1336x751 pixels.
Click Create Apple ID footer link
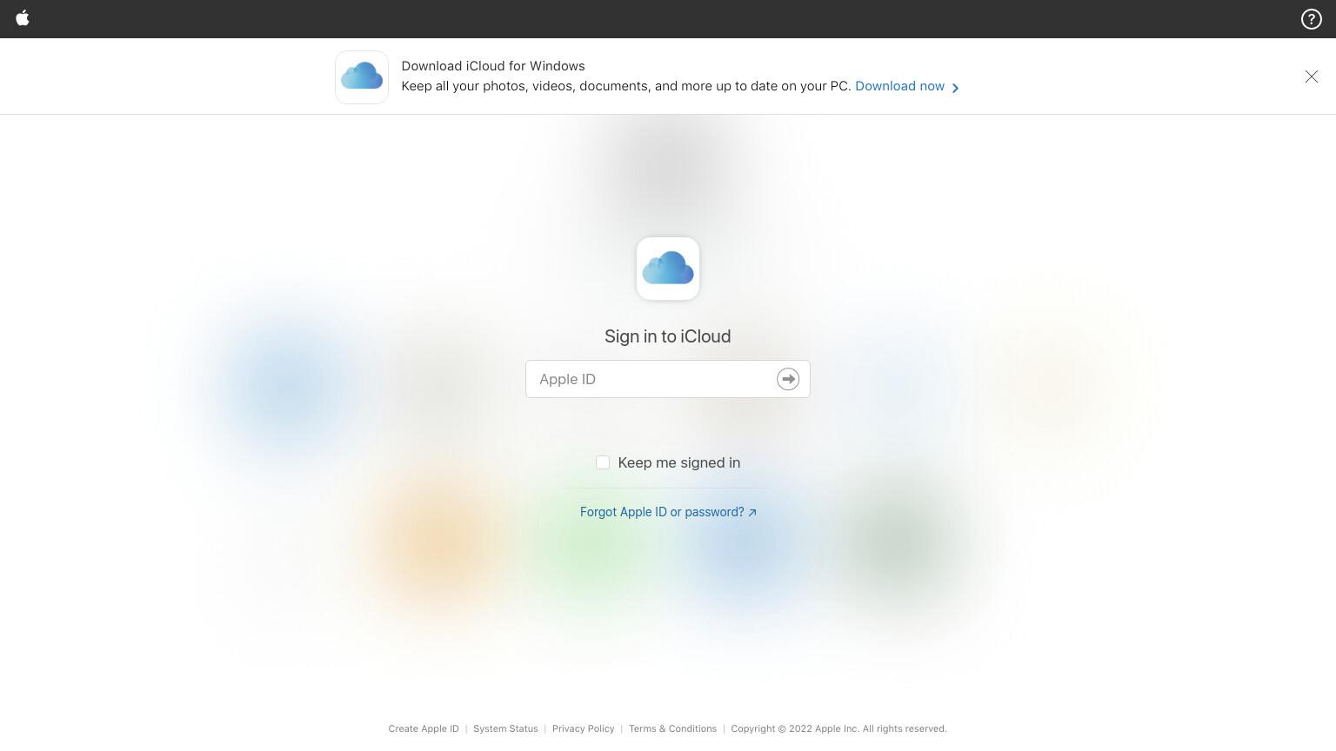tap(424, 728)
